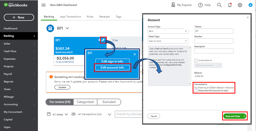Open the Save and Close arrow menu

point(244,116)
